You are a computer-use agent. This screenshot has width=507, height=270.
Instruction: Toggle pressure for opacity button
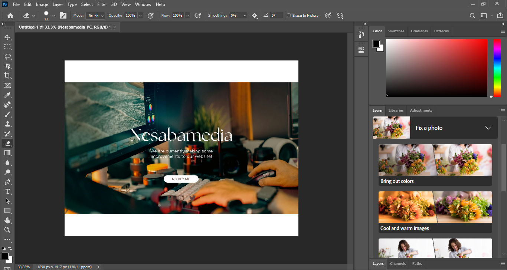click(x=151, y=16)
